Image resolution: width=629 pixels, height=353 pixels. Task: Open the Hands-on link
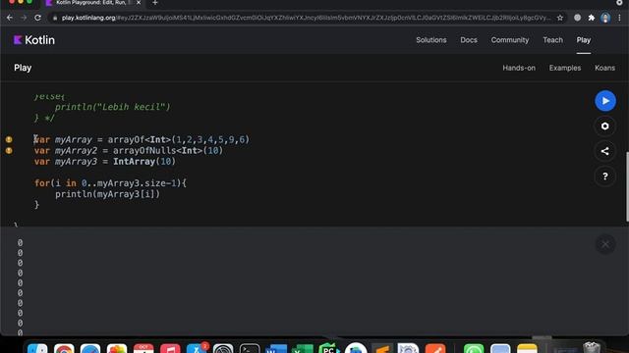pos(519,68)
